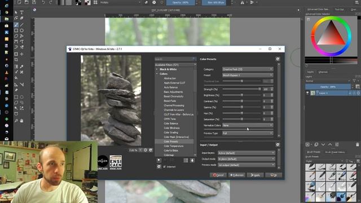Select the Rectangle shape tool
The height and width of the screenshot is (203, 361).
click(16, 30)
